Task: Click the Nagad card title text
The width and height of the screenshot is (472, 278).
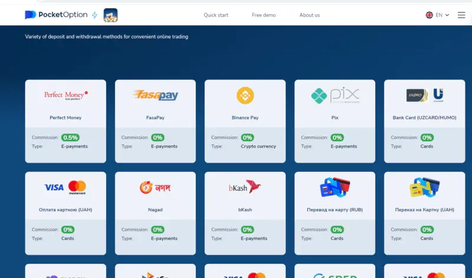Action: click(155, 210)
